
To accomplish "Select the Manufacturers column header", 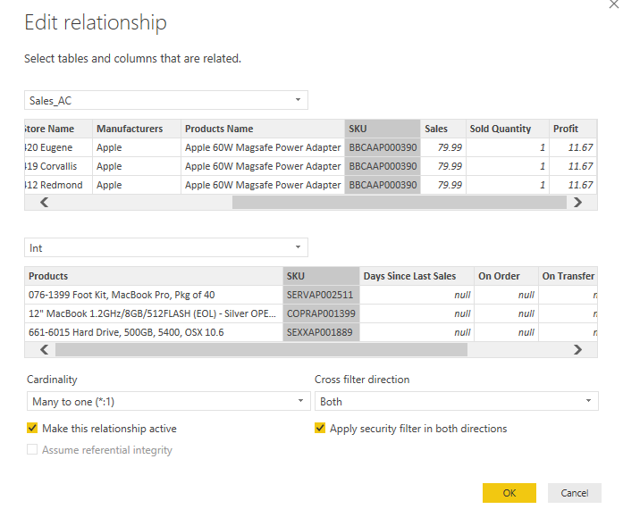I will [137, 129].
